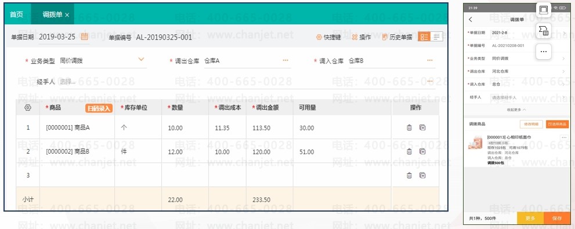Open mobile 经手人 selection row
Screen dimensions: 575x229
517,97
